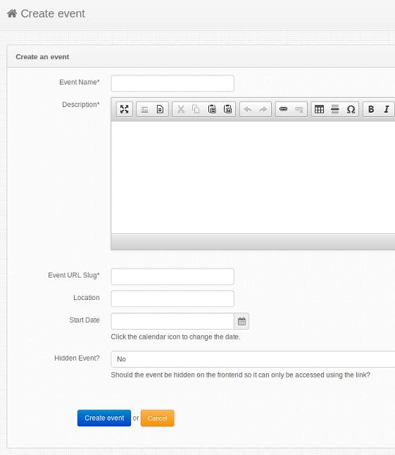Toggle italic formatting
The width and height of the screenshot is (395, 455).
pos(387,109)
